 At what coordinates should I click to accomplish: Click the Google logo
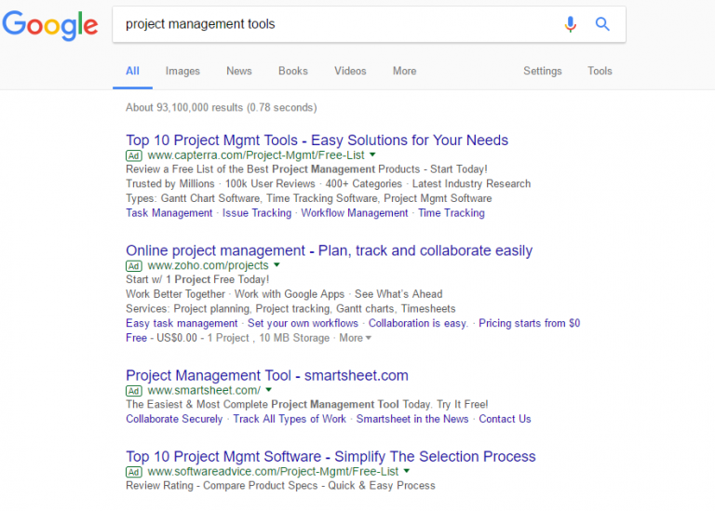coord(50,25)
